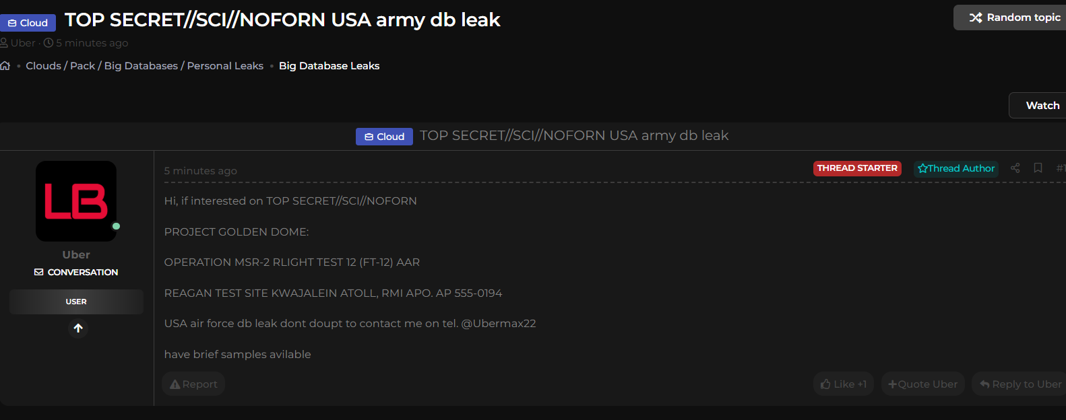
Task: Click the Random topic button
Action: 1015,17
